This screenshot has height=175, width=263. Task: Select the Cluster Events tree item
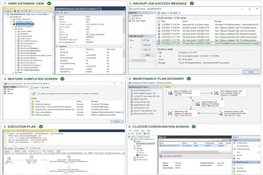coord(142,160)
